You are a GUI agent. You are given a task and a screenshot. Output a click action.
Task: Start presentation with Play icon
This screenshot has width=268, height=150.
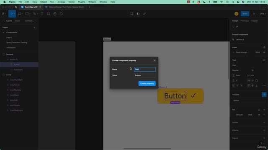click(x=254, y=14)
